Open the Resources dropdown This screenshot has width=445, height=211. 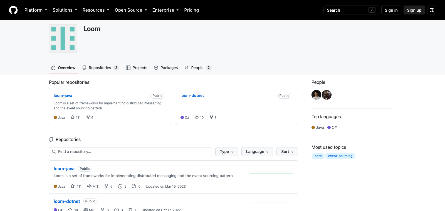(96, 10)
